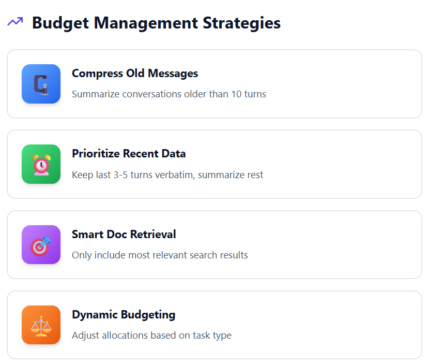Select the Prioritize Recent Data title
This screenshot has width=427, height=364.
click(x=129, y=154)
